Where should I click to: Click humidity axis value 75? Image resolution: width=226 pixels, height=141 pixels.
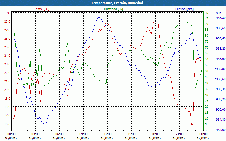click(207, 41)
